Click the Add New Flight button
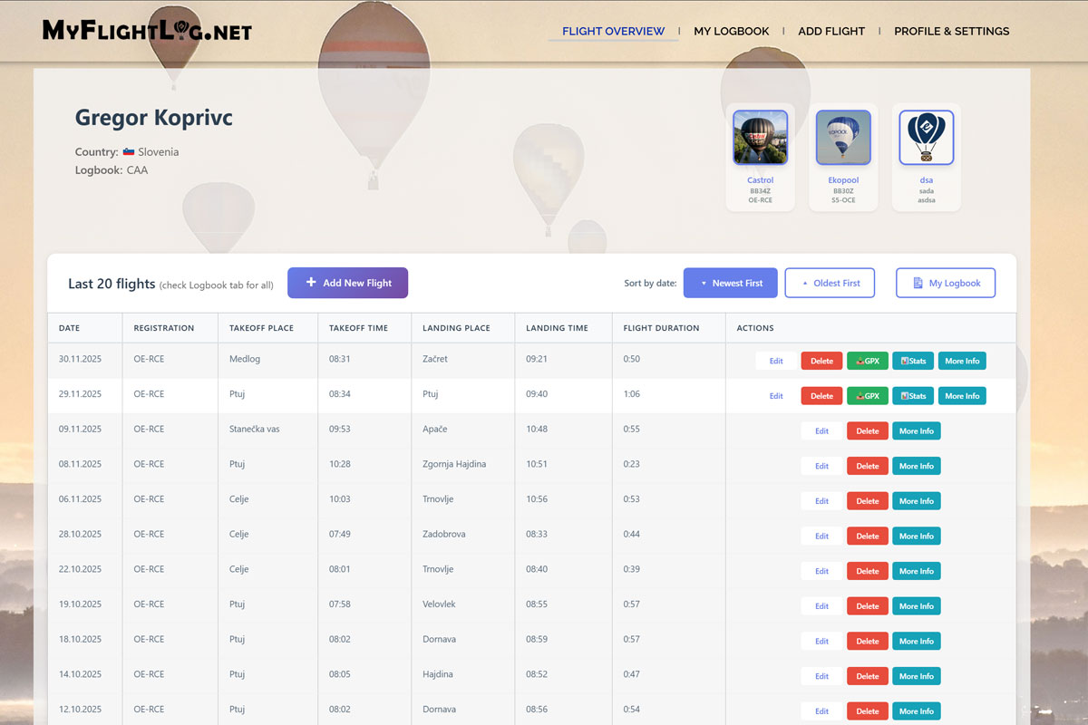The height and width of the screenshot is (725, 1088). coord(347,283)
